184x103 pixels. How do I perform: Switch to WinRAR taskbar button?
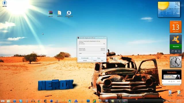[x=125, y=101]
